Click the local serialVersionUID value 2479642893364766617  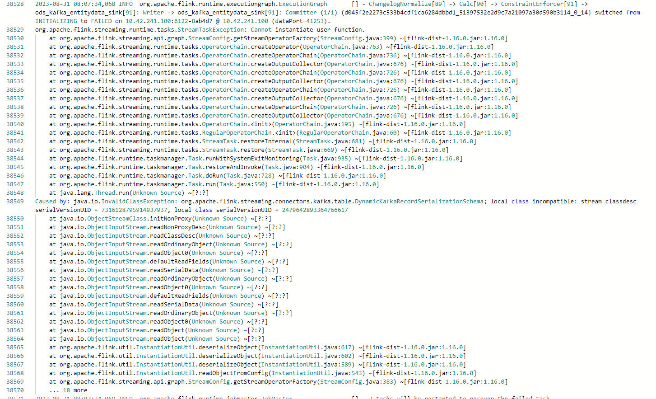pyautogui.click(x=315, y=210)
